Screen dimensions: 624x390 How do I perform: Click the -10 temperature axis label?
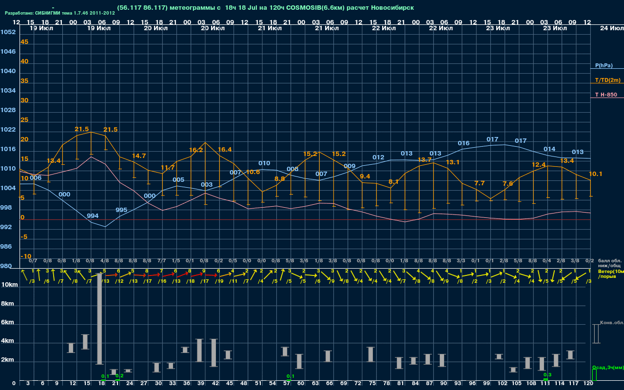click(x=26, y=256)
